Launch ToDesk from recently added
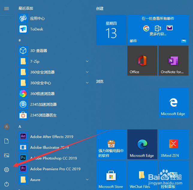This screenshot has height=190, width=193. [23, 29]
